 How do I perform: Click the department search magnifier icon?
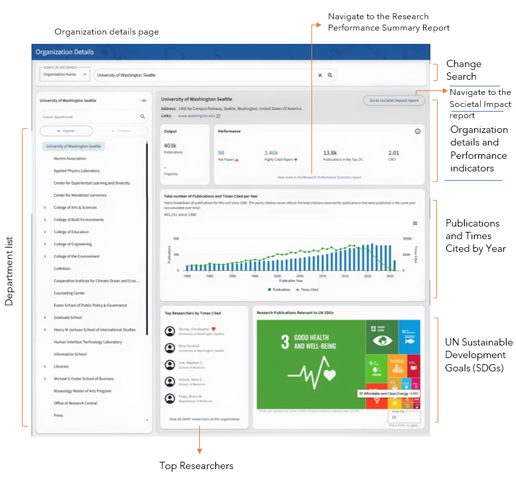point(143,116)
